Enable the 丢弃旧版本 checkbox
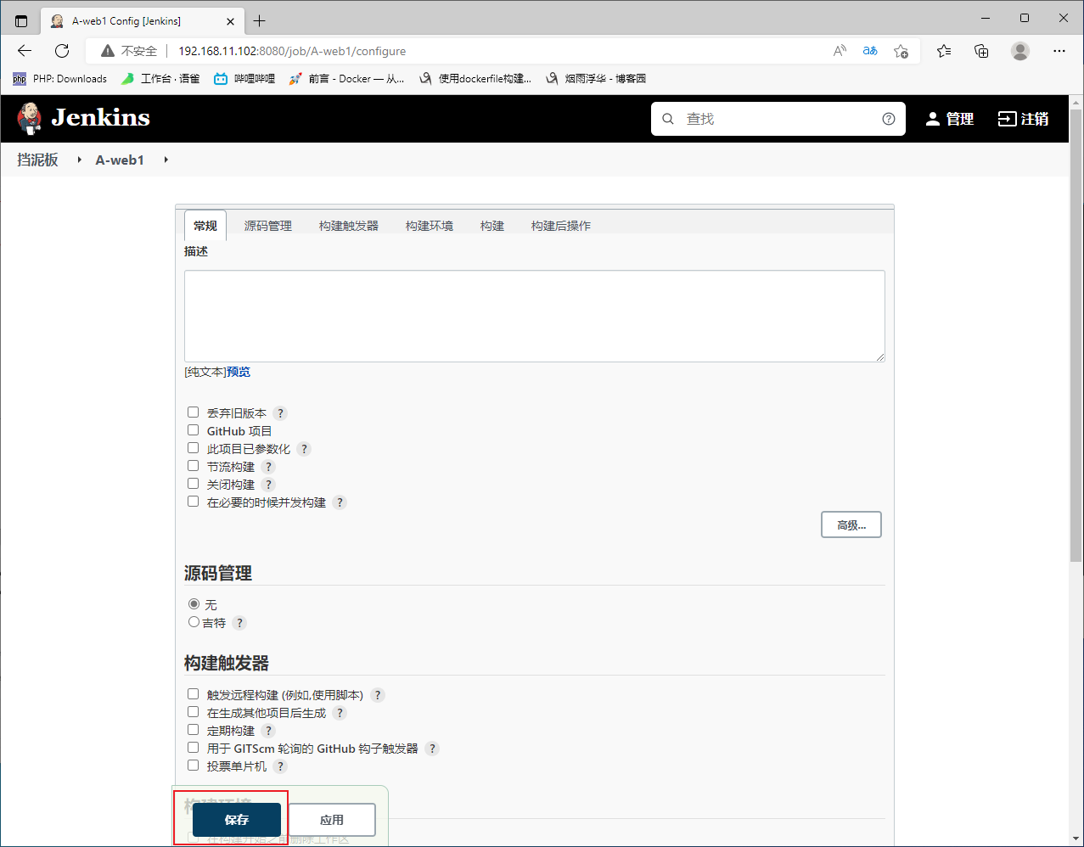Viewport: 1084px width, 847px height. click(x=194, y=412)
